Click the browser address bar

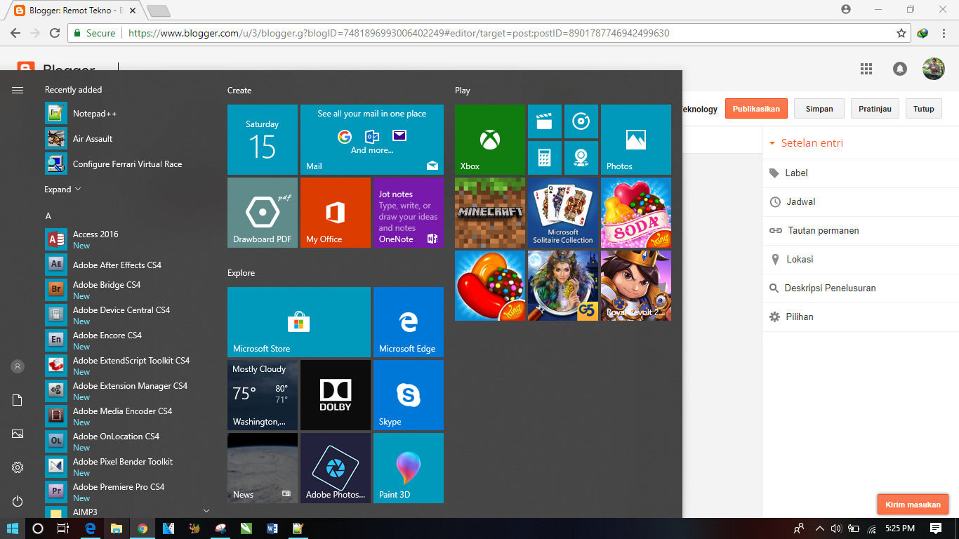click(351, 33)
